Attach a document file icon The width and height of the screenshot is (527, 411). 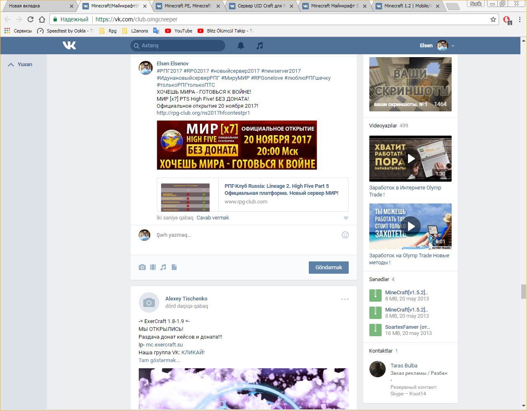174,267
